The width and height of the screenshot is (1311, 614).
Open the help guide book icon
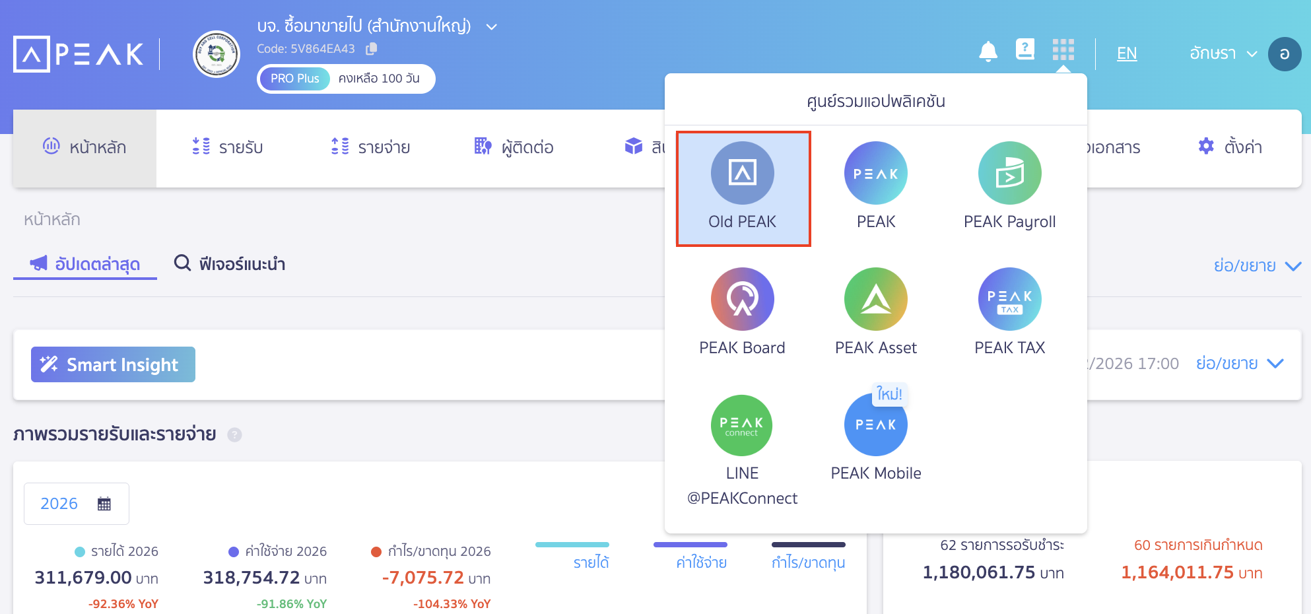(x=1025, y=50)
